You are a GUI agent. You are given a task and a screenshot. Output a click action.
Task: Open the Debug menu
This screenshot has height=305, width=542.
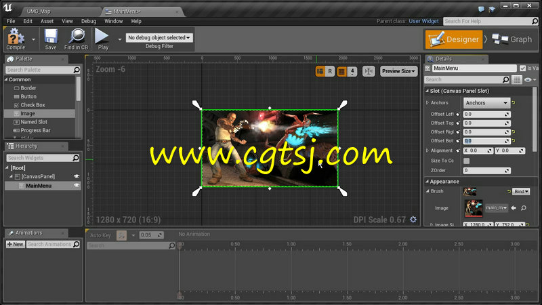[89, 21]
